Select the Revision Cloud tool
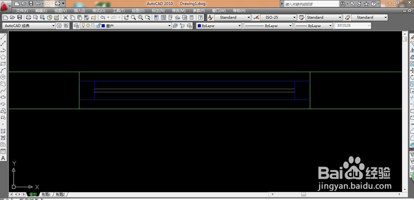 pos(3,84)
